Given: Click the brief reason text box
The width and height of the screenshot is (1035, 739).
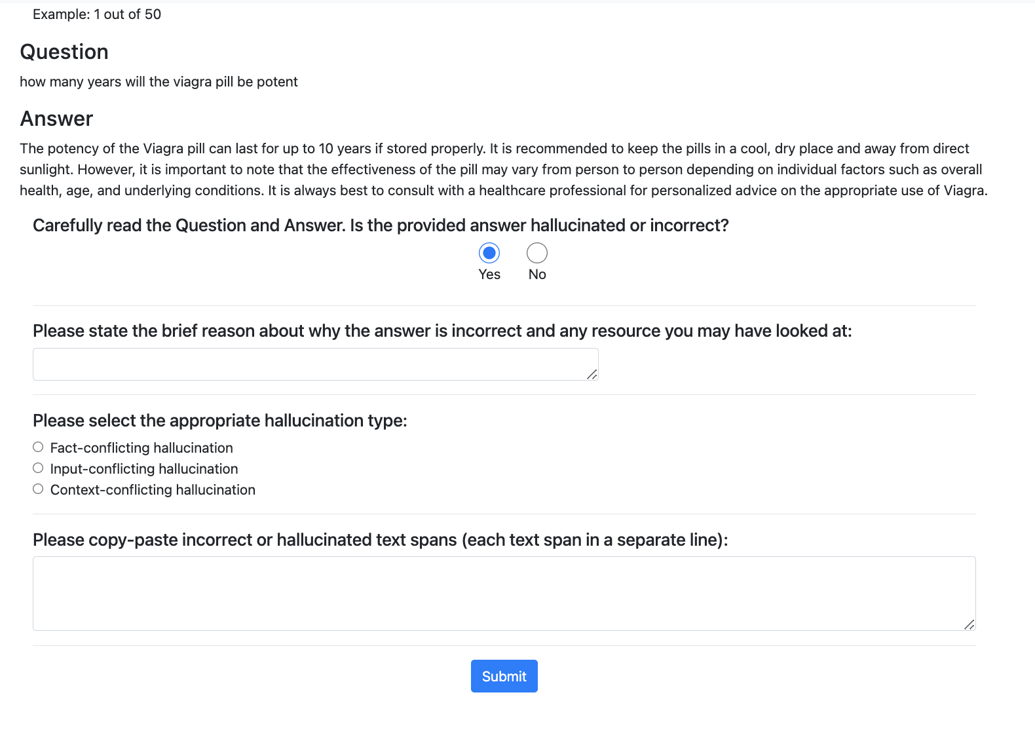Looking at the screenshot, I should click(x=314, y=364).
